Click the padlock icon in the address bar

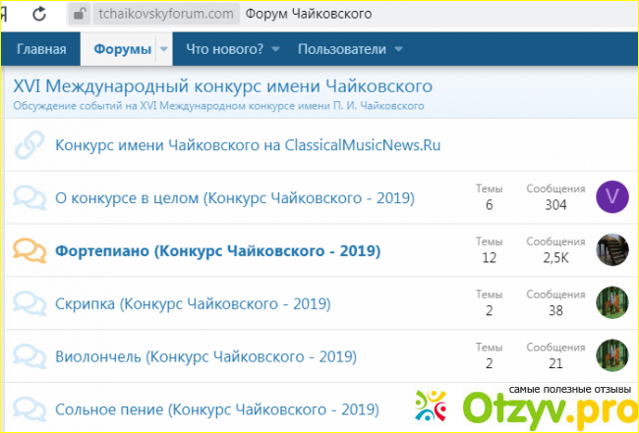click(x=79, y=14)
